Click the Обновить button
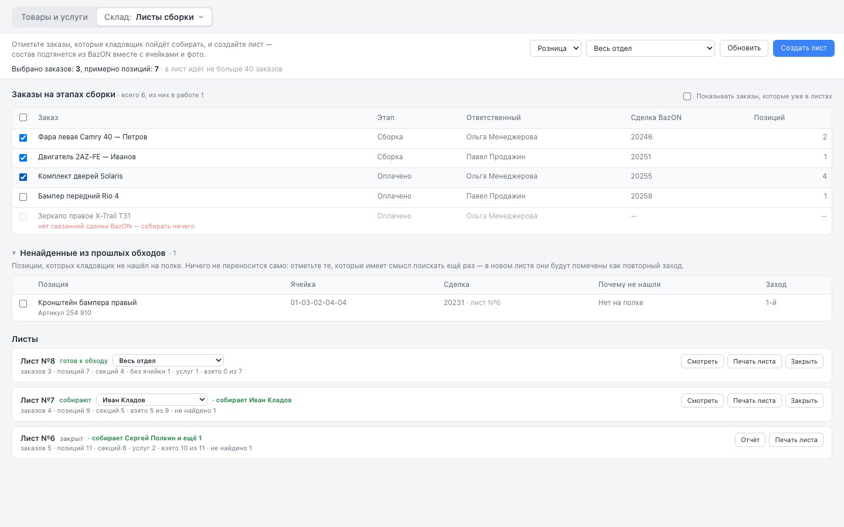Screen dimensions: 844x527 tap(744, 48)
